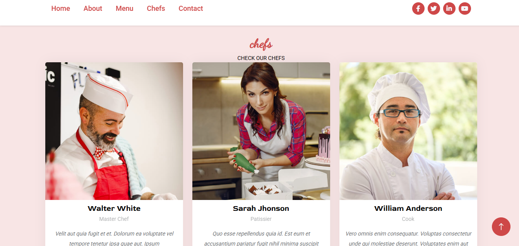Go to the Home nav link

click(x=61, y=9)
